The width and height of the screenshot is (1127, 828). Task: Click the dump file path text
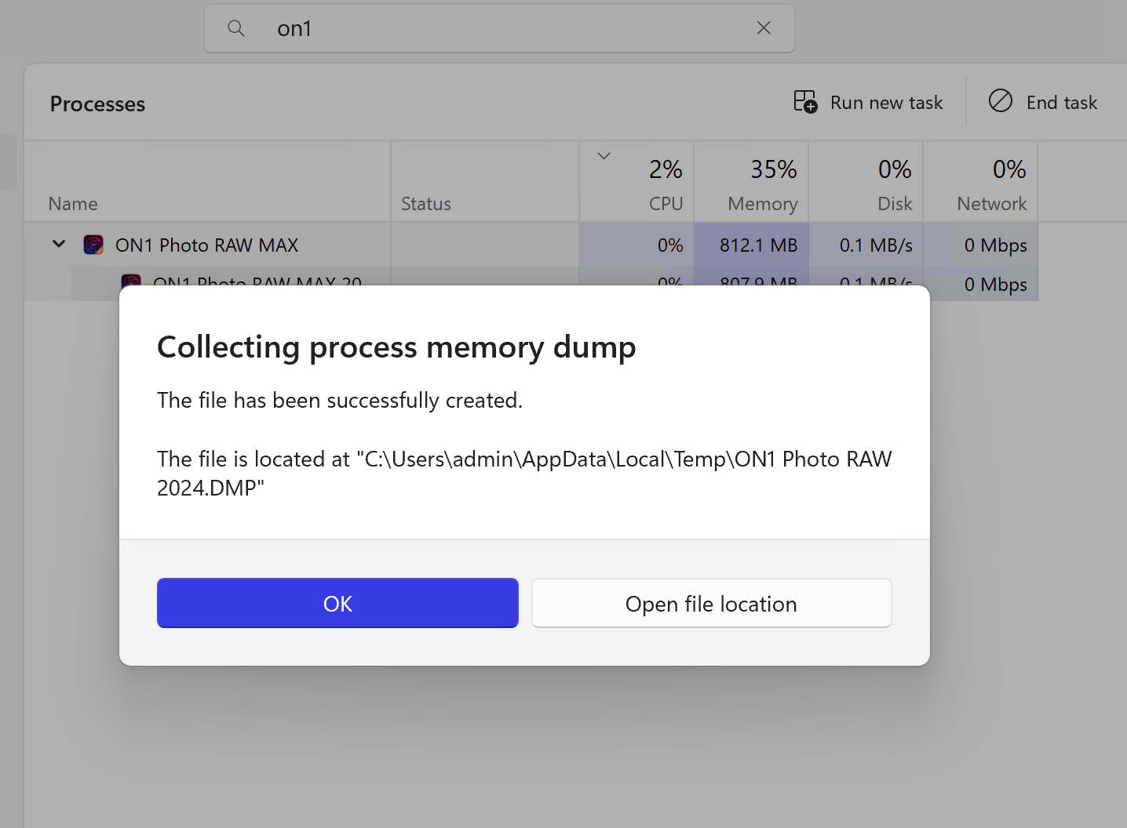coord(524,473)
